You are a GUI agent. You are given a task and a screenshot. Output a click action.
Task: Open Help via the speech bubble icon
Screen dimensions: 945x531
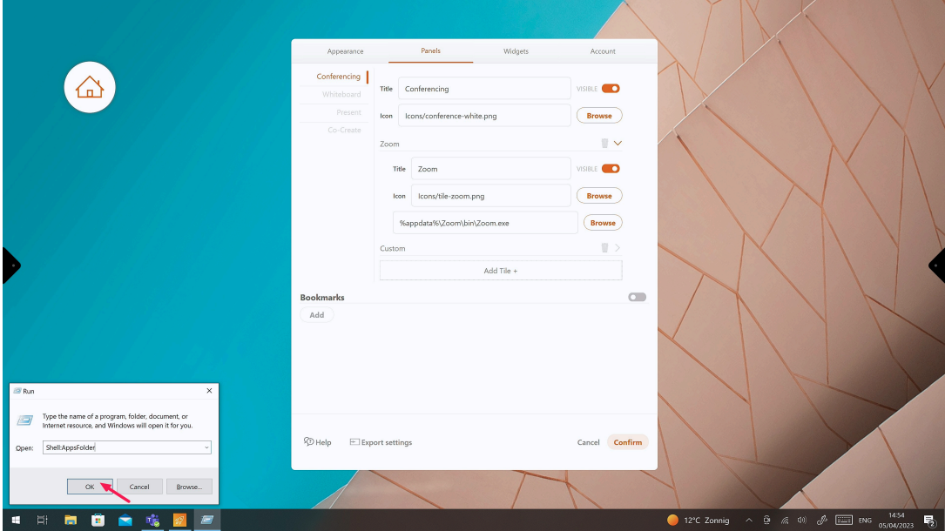tap(309, 442)
